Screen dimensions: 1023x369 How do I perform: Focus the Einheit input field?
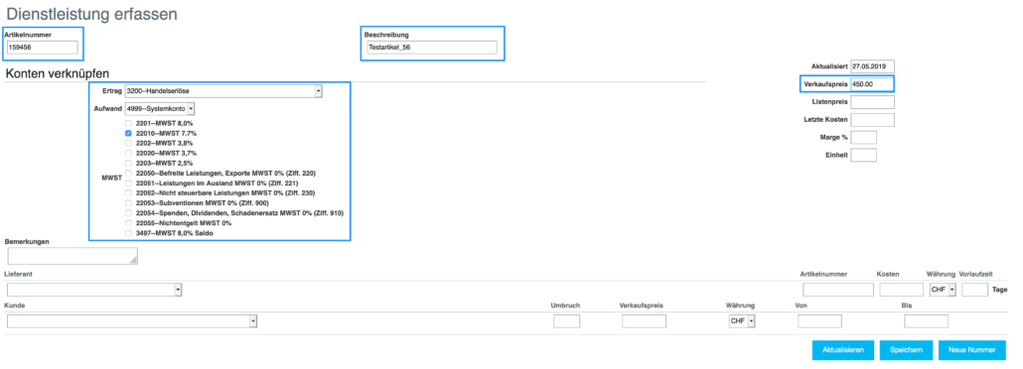864,155
